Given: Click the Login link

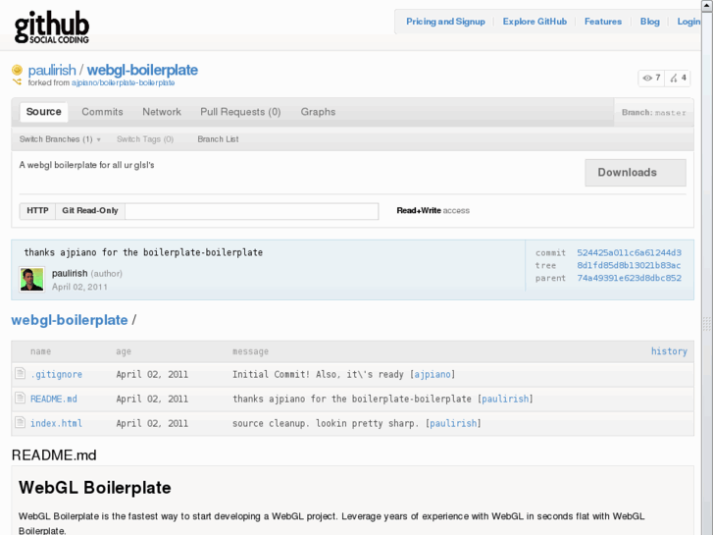Looking at the screenshot, I should [688, 22].
